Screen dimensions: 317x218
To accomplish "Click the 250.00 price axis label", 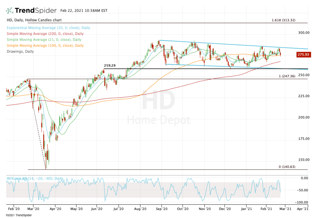I will pyautogui.click(x=304, y=75).
